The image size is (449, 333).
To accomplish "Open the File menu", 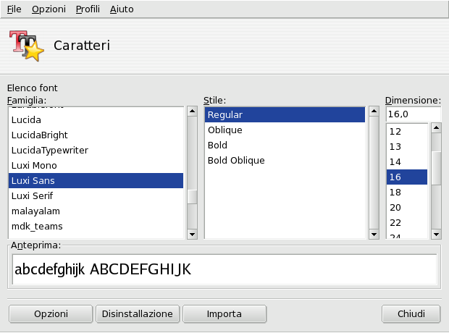I will click(x=14, y=9).
